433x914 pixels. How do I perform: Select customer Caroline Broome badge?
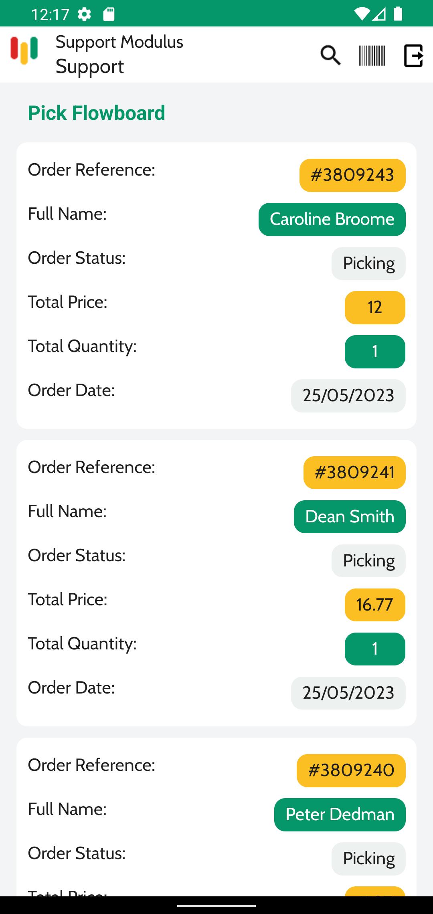(332, 219)
